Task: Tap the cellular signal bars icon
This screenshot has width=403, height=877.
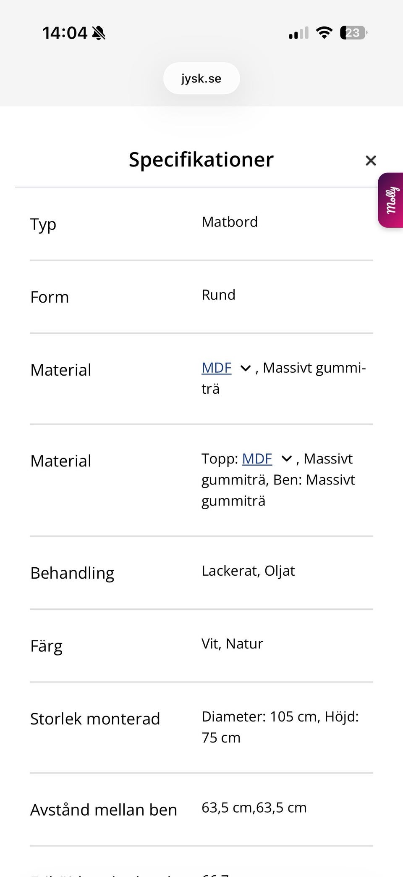Action: point(298,33)
